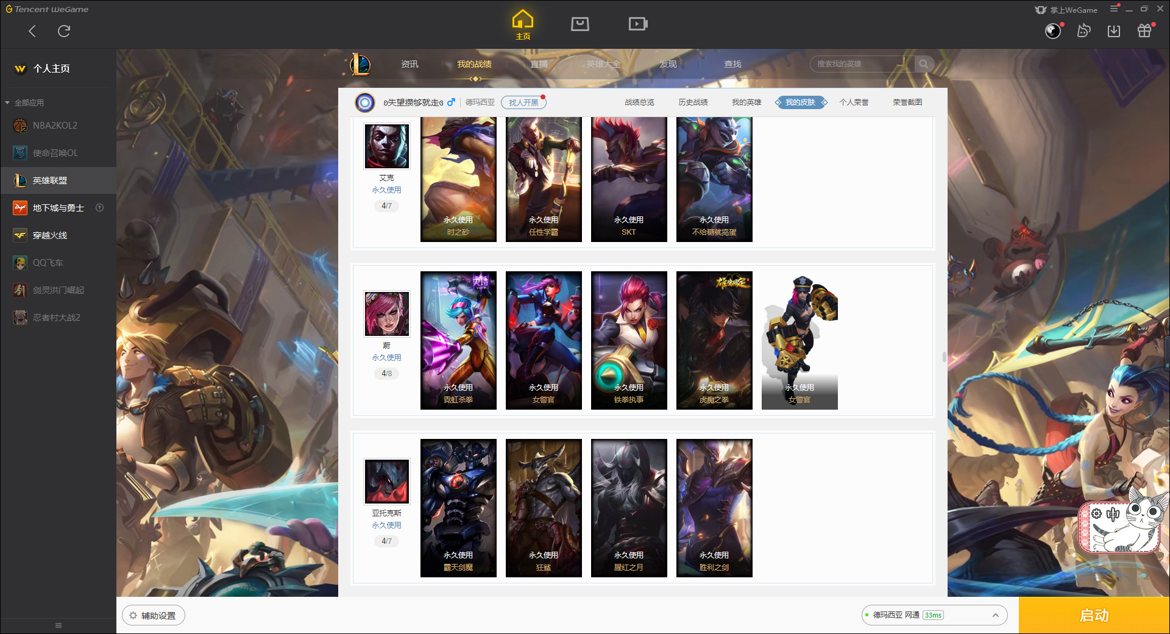Image resolution: width=1170 pixels, height=634 pixels.
Task: Open 辅助设置 settings button
Action: tap(154, 616)
